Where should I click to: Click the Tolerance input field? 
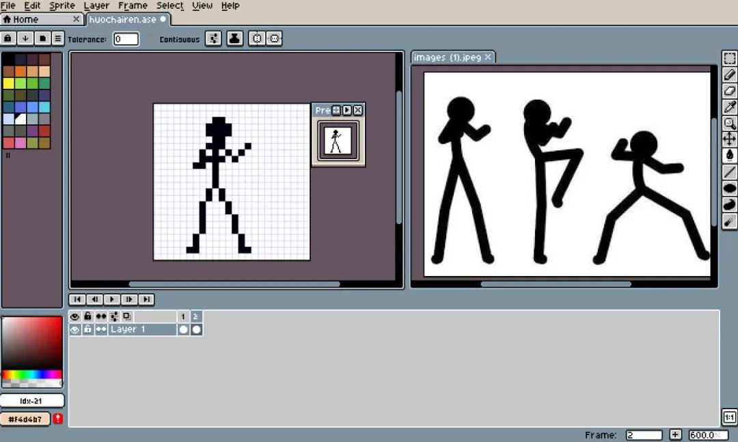point(126,39)
